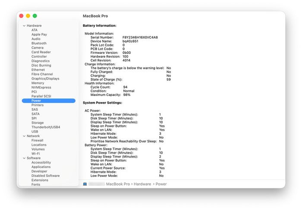The image size is (302, 210).
Task: Select Ethernet in the sidebar
Action: [38, 70]
